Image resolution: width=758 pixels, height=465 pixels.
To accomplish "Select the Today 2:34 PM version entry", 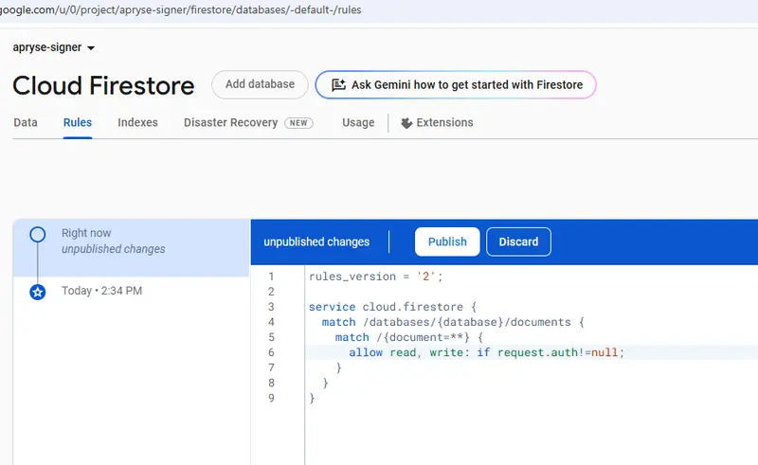I will 132,291.
